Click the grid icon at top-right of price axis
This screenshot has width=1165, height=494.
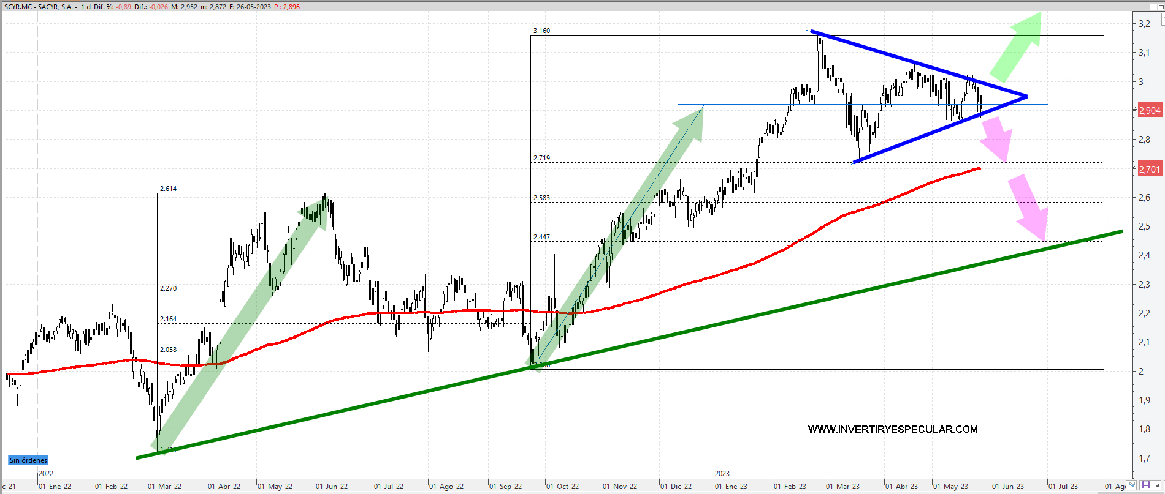pyautogui.click(x=1163, y=20)
